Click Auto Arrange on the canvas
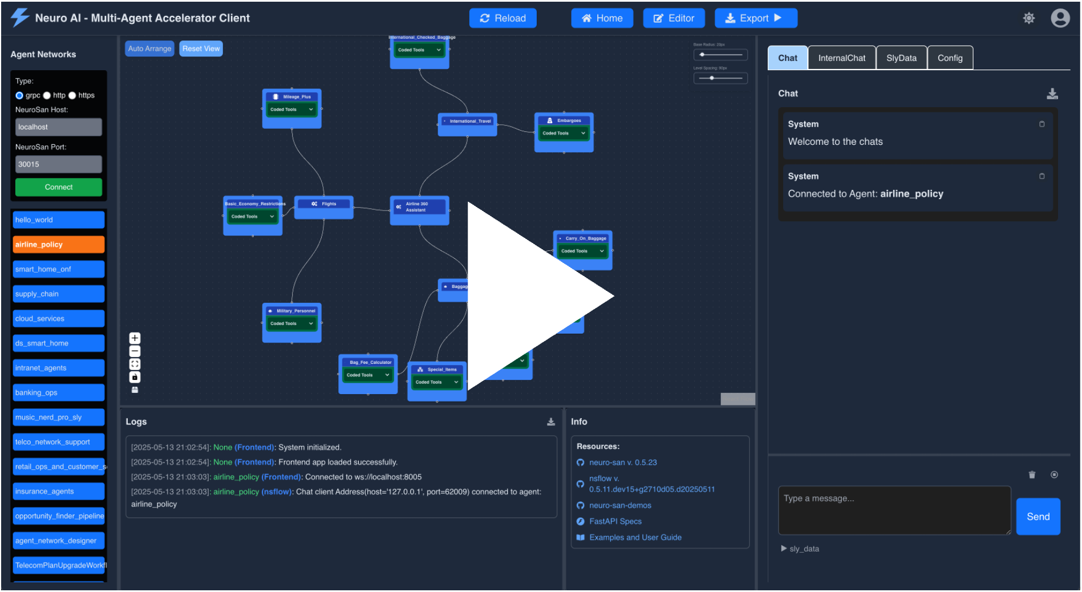Image resolution: width=1082 pixels, height=592 pixels. (x=149, y=49)
